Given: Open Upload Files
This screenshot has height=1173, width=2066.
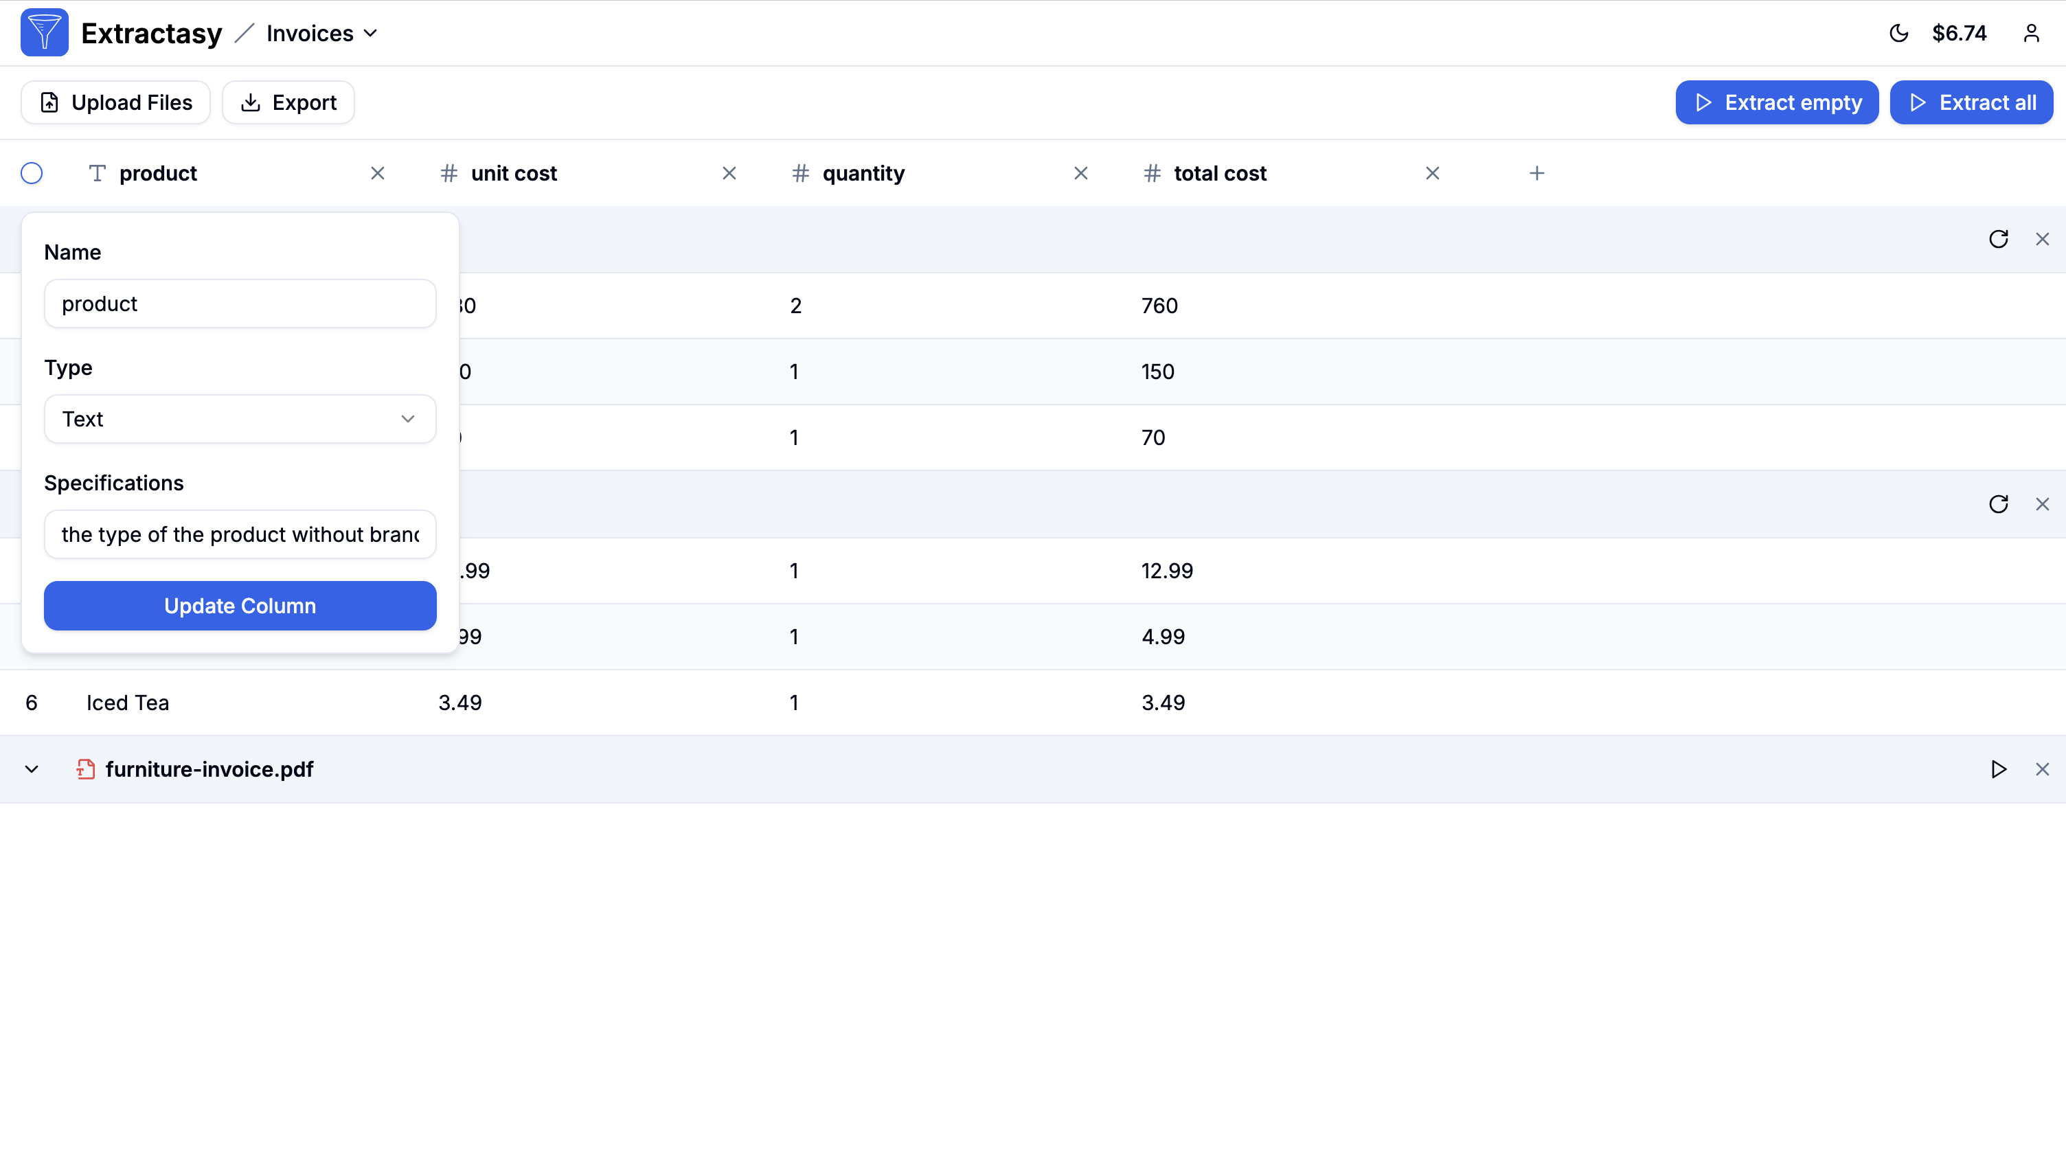Looking at the screenshot, I should [x=115, y=102].
